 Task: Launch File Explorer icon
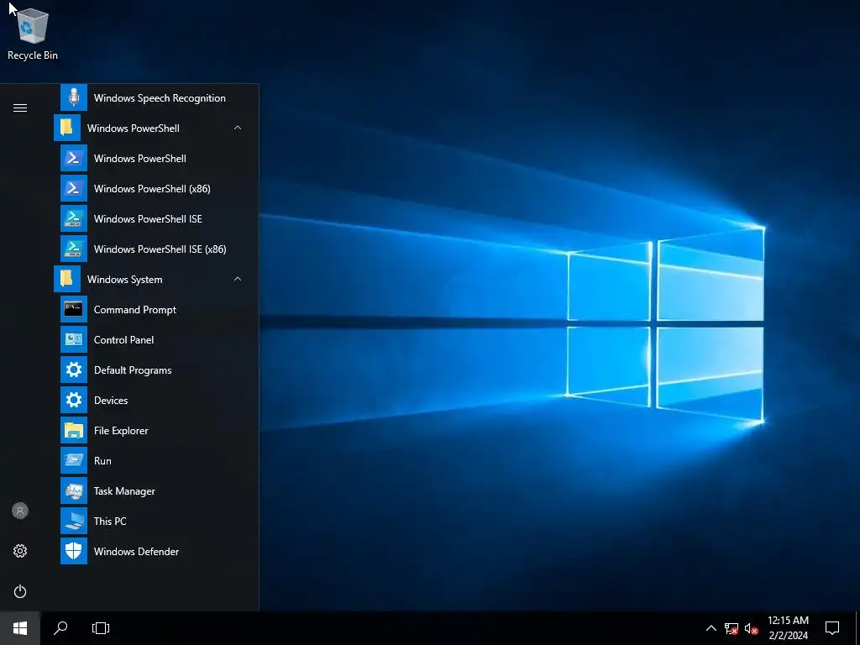[74, 430]
